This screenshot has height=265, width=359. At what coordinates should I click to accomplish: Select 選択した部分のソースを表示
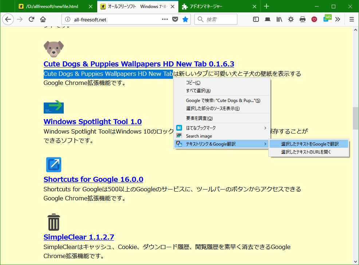[222, 109]
